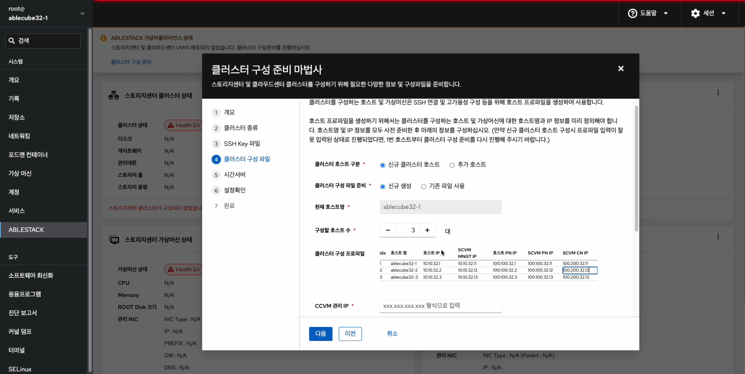Open storage center cluster kebab menu
This screenshot has height=374, width=745.
718,93
